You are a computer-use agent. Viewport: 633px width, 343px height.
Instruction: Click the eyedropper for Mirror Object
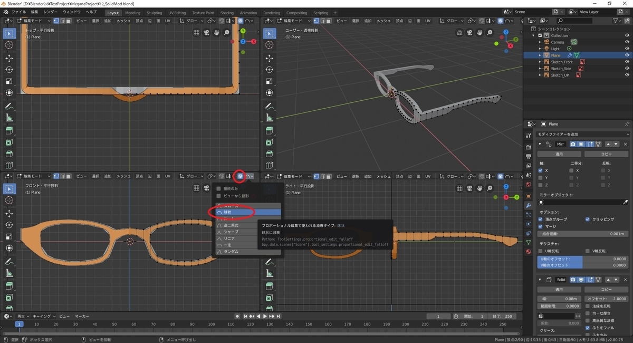click(x=626, y=202)
